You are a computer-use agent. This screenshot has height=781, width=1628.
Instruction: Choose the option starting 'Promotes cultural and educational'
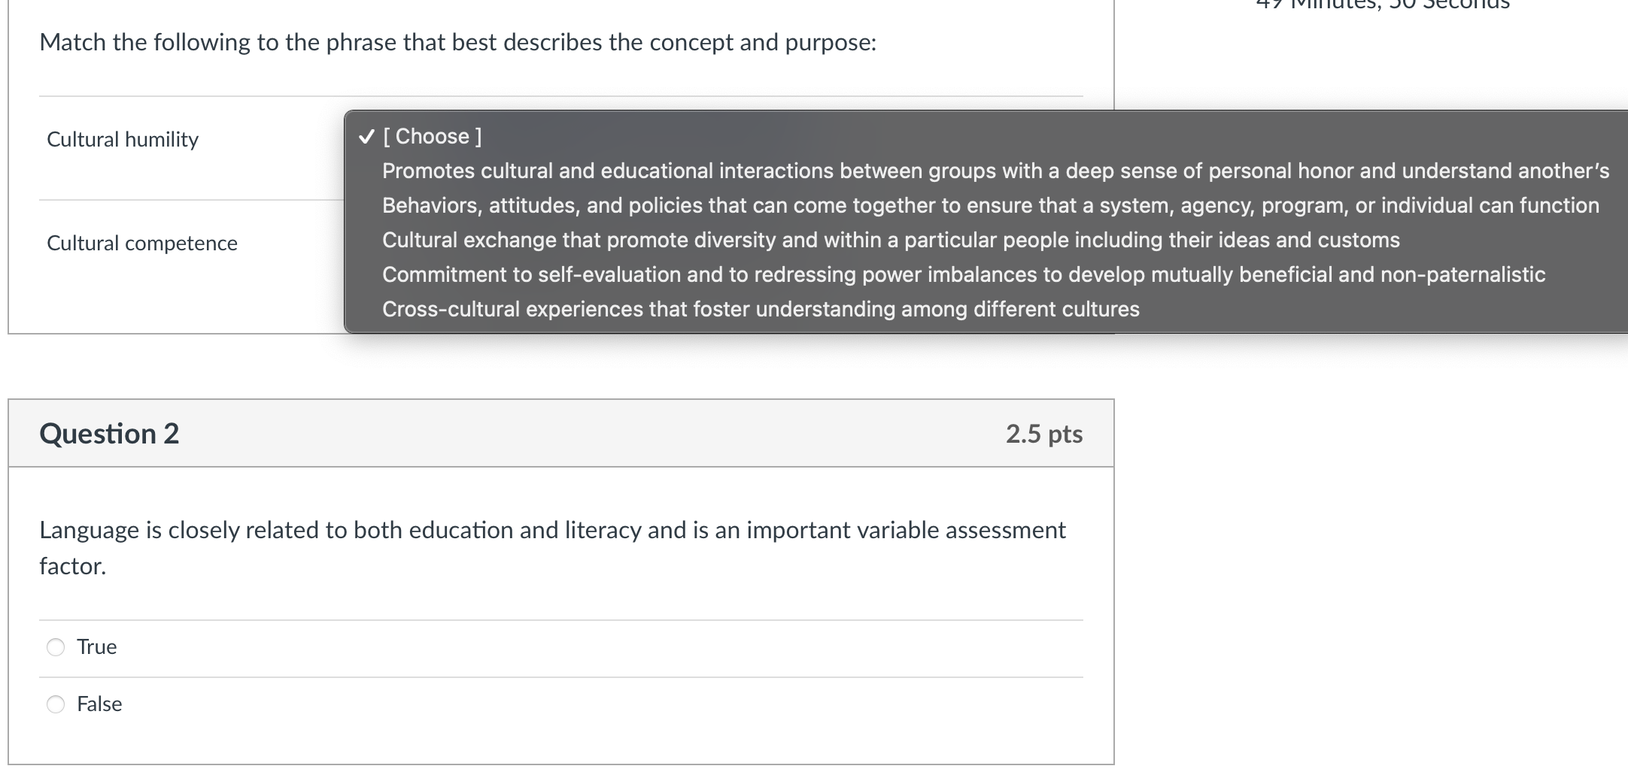[x=995, y=171]
